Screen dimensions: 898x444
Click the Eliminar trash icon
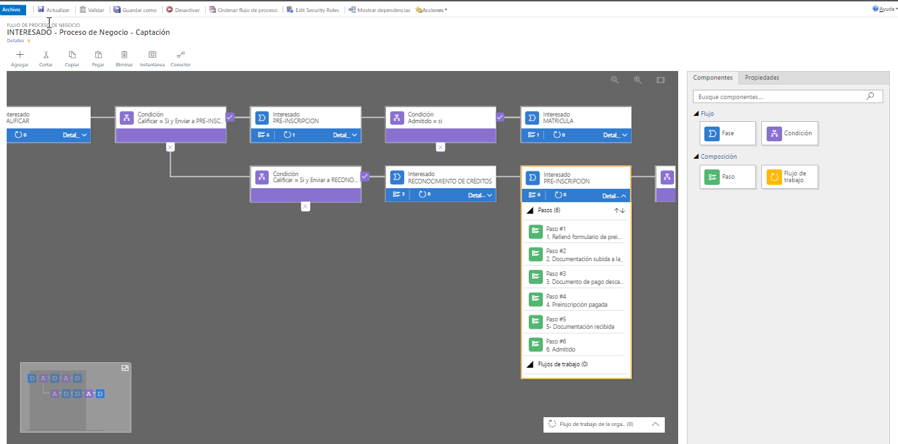[124, 55]
